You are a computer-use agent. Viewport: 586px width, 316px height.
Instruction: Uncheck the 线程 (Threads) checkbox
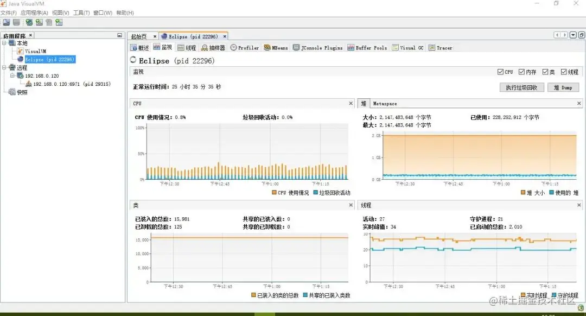tap(564, 72)
